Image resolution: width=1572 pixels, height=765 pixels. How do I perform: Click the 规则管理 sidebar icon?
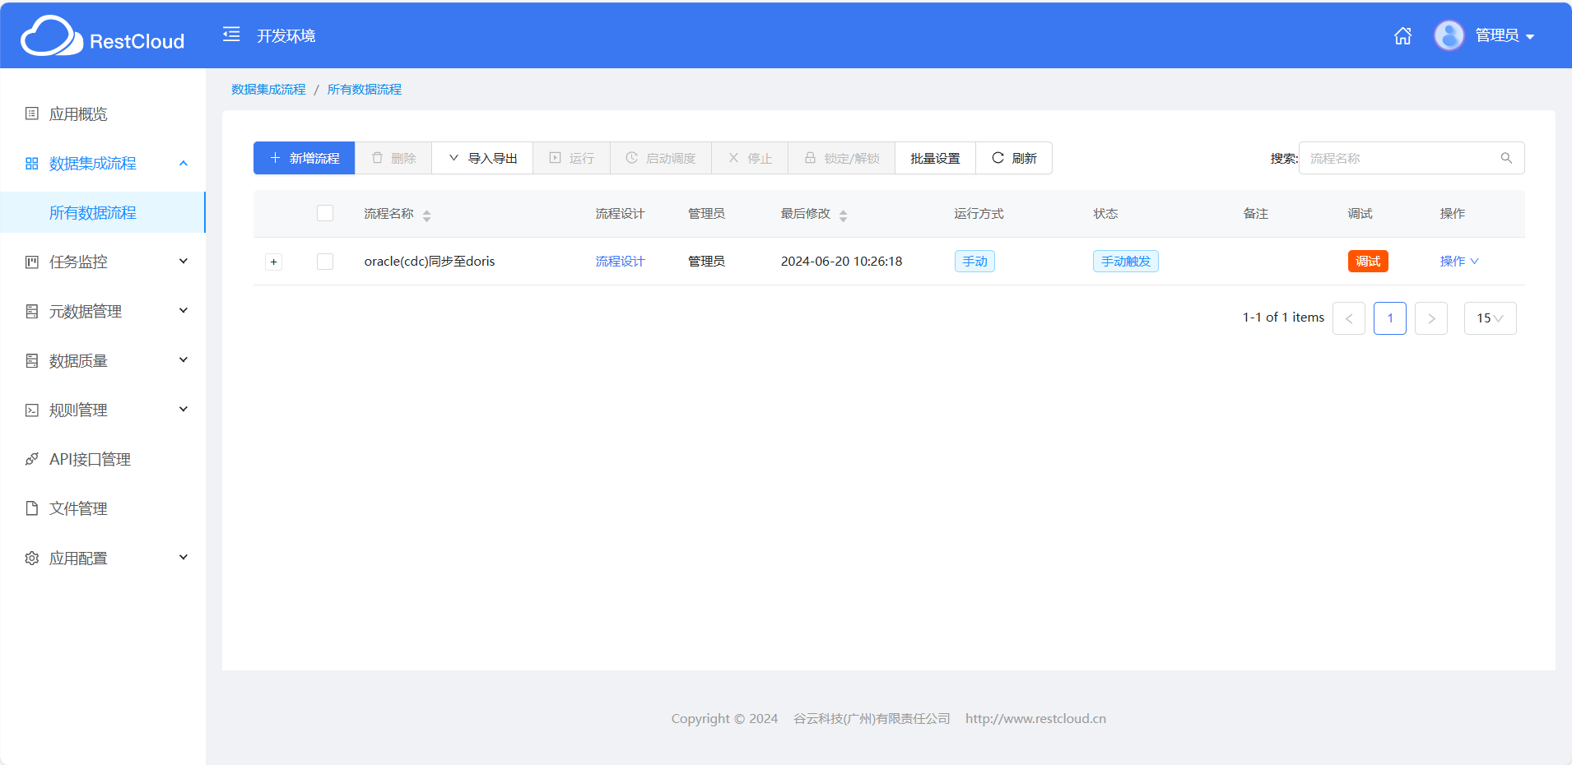click(x=32, y=410)
